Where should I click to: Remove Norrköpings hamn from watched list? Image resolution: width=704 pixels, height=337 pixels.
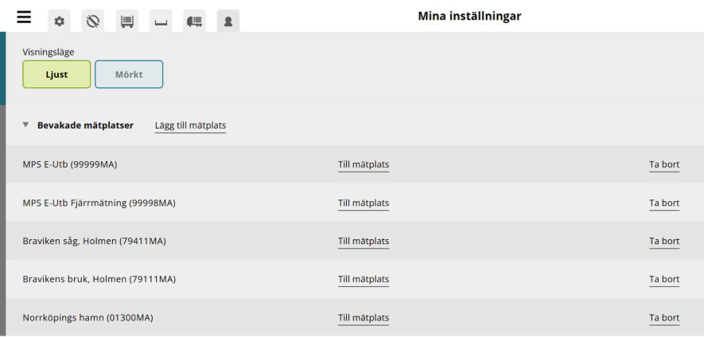pos(664,318)
